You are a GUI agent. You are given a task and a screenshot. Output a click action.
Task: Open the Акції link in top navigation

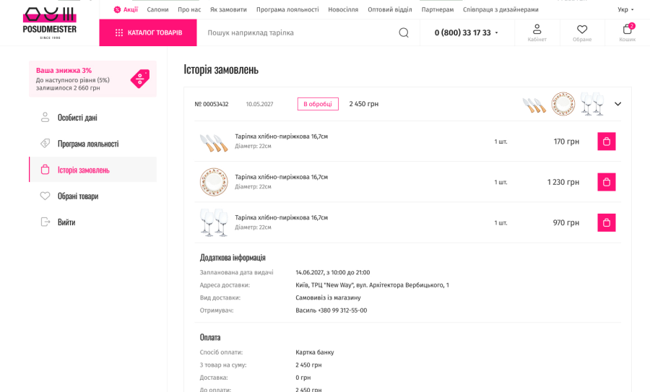point(131,9)
